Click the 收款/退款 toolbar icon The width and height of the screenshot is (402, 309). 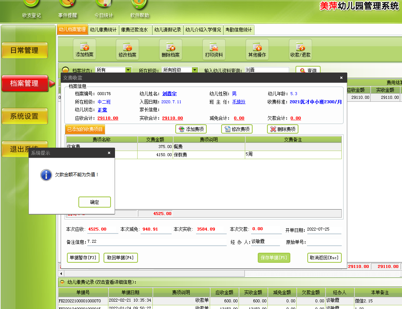point(300,49)
